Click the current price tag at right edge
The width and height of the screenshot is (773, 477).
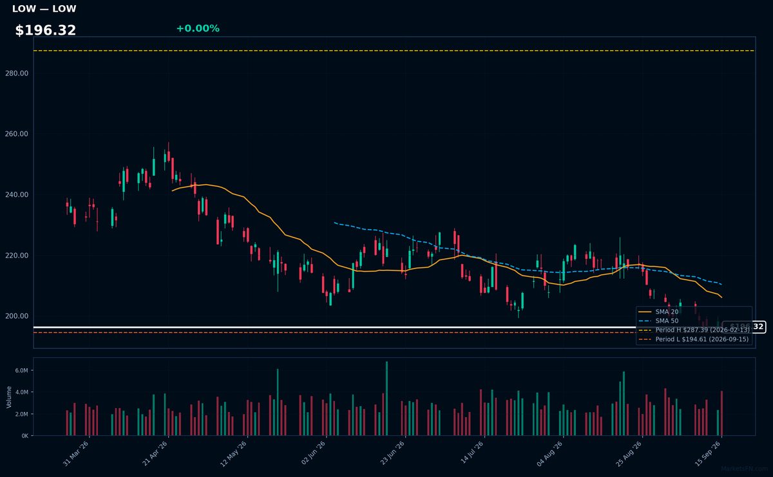click(x=744, y=327)
